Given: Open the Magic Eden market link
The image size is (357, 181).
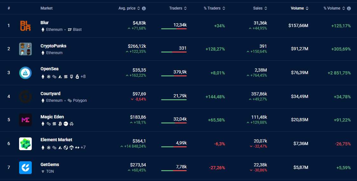Looking at the screenshot, I should [52, 117].
